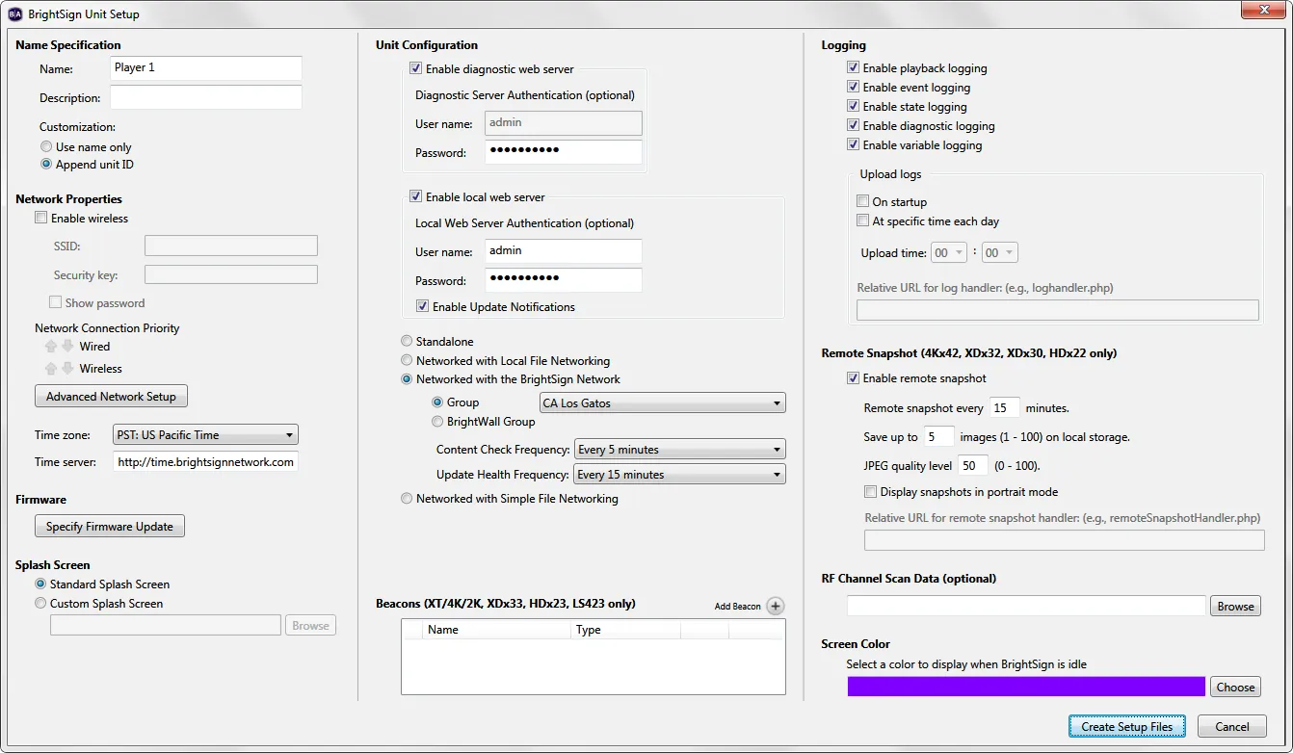Choose Standalone unit configuration
Screen dimensions: 1293x753
408,342
